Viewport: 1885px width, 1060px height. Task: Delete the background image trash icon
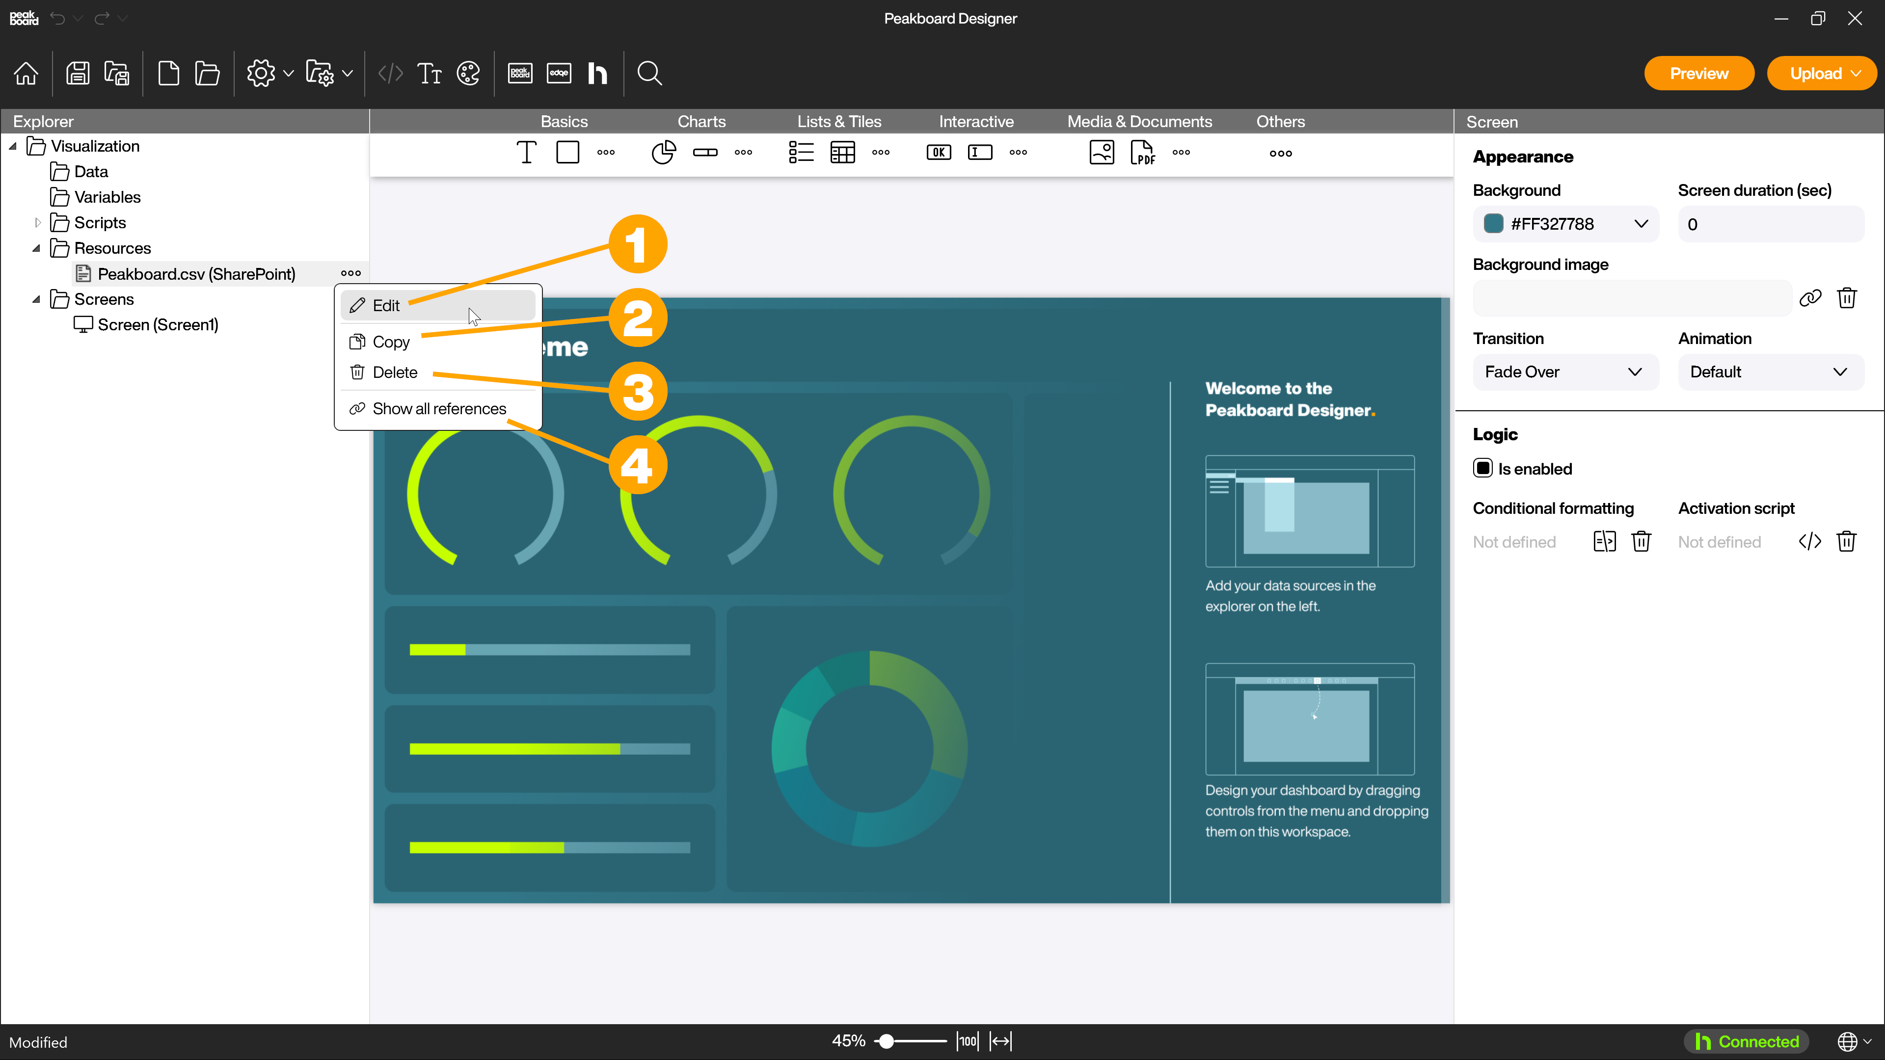[1847, 298]
